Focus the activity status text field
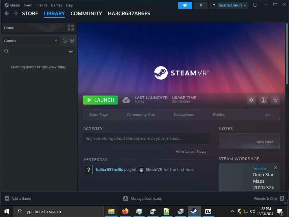This screenshot has height=217, width=289. pos(146,138)
